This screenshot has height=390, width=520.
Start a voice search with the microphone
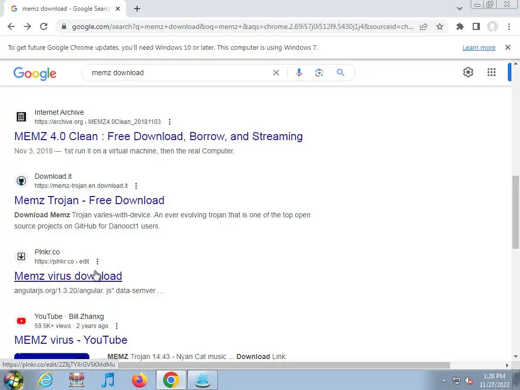click(x=299, y=73)
